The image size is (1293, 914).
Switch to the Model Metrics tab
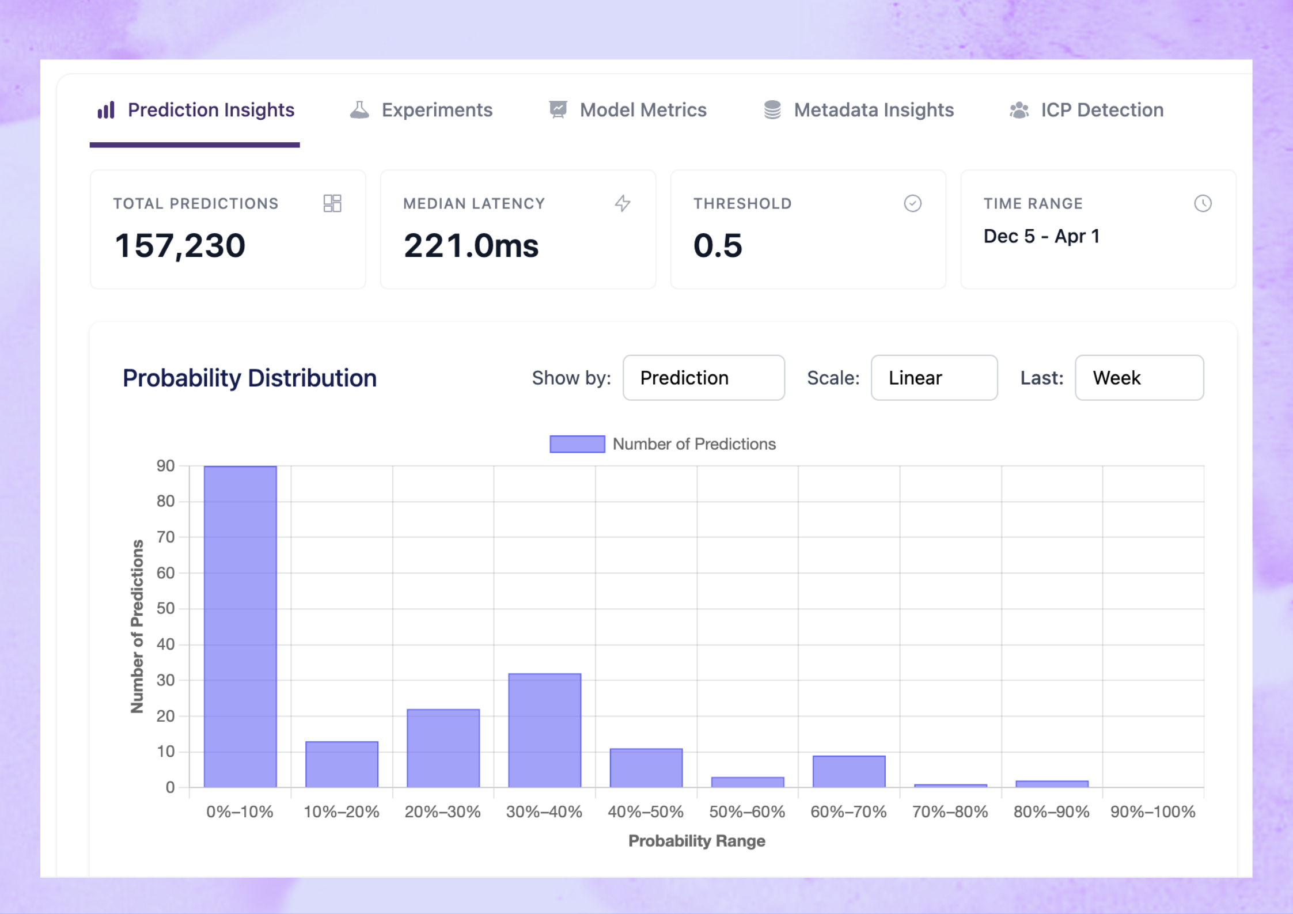point(643,110)
